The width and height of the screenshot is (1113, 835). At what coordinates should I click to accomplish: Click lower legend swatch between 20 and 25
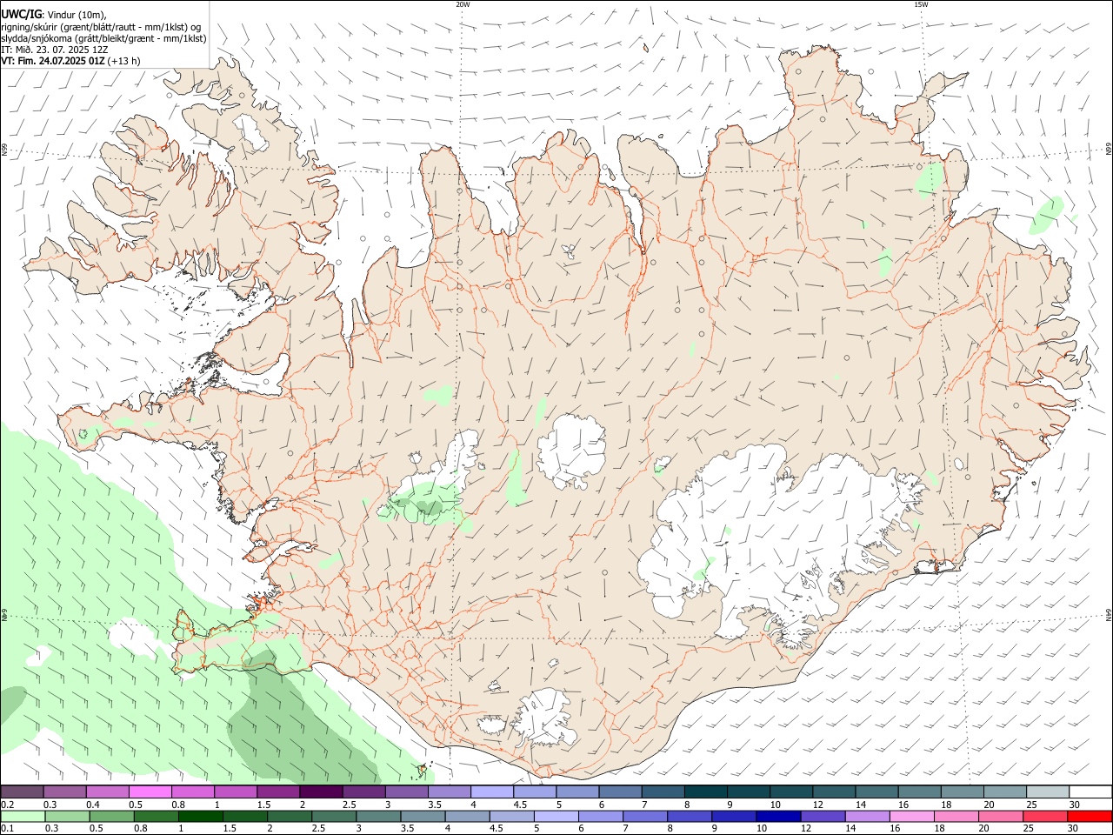1000,816
